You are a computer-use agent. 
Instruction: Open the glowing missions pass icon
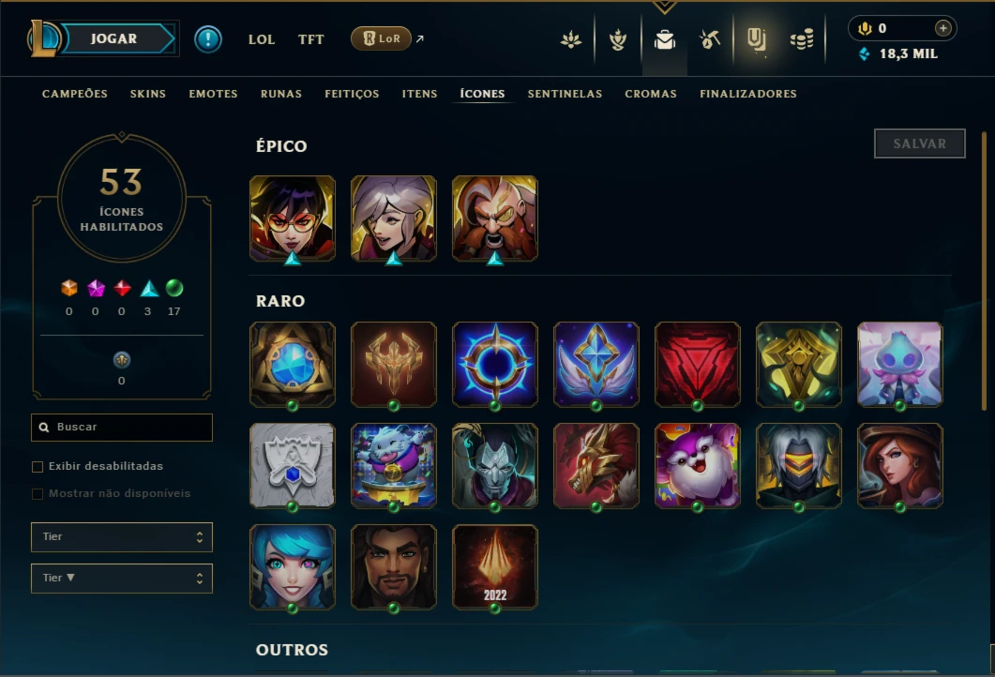click(756, 40)
